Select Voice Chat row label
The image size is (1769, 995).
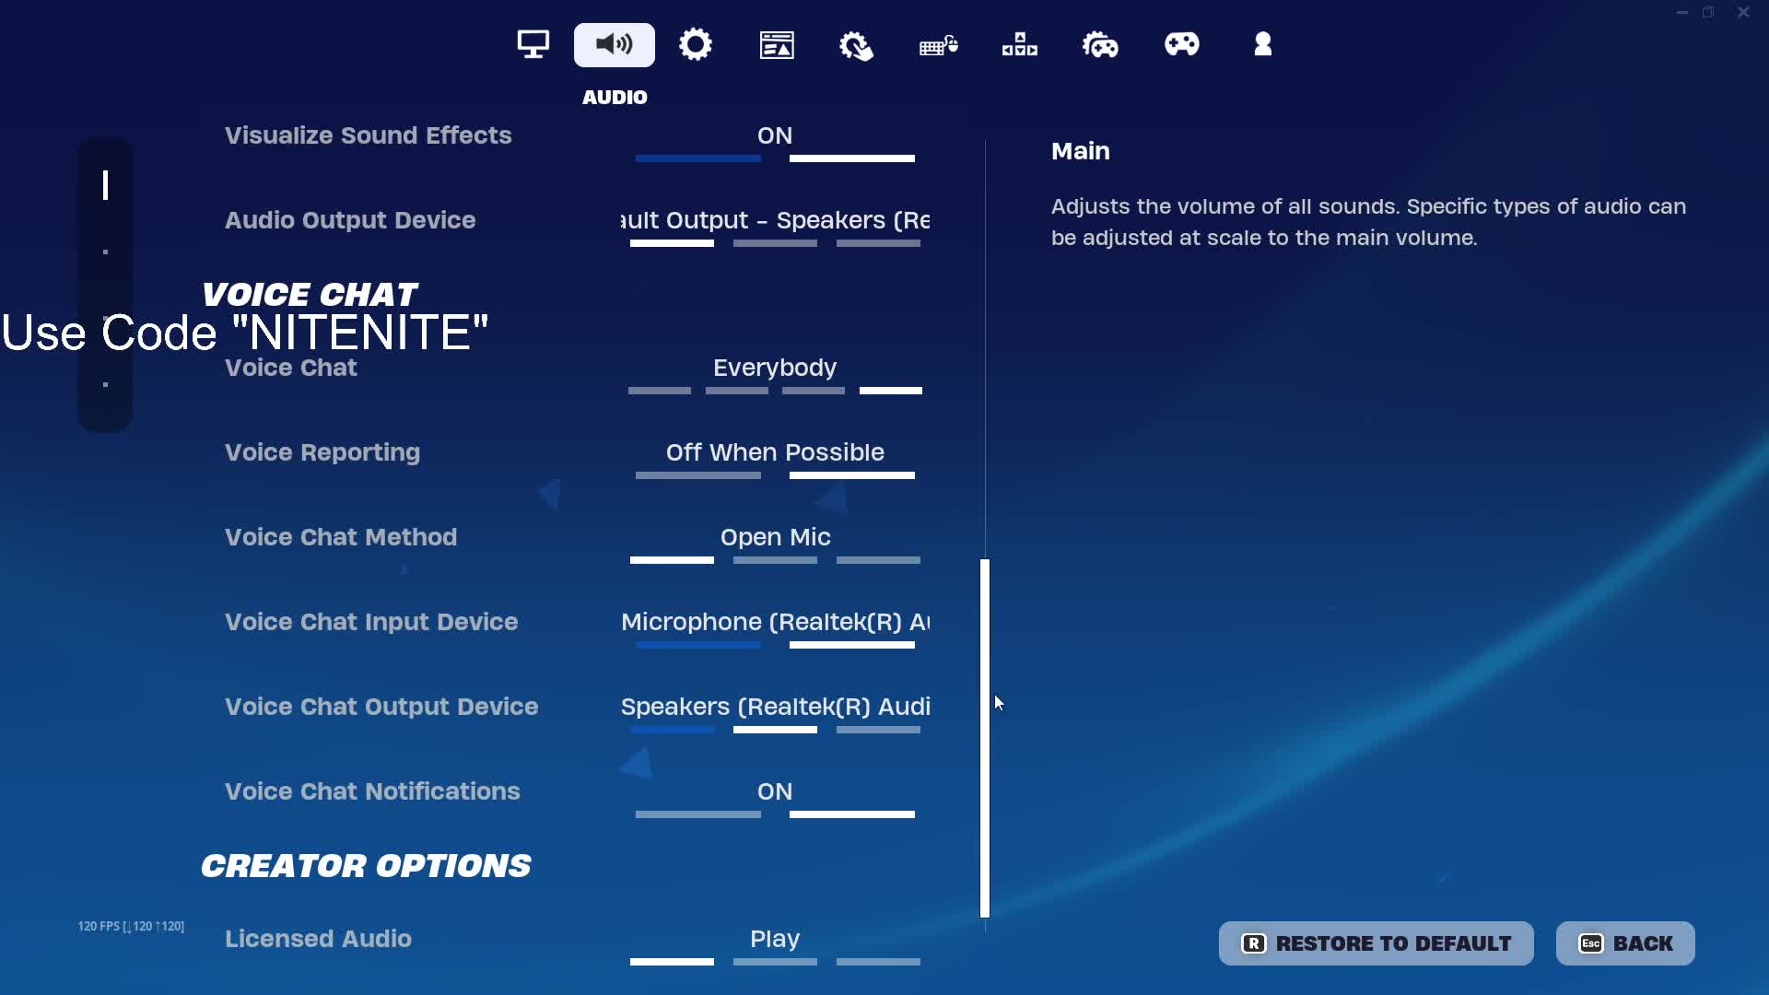291,368
